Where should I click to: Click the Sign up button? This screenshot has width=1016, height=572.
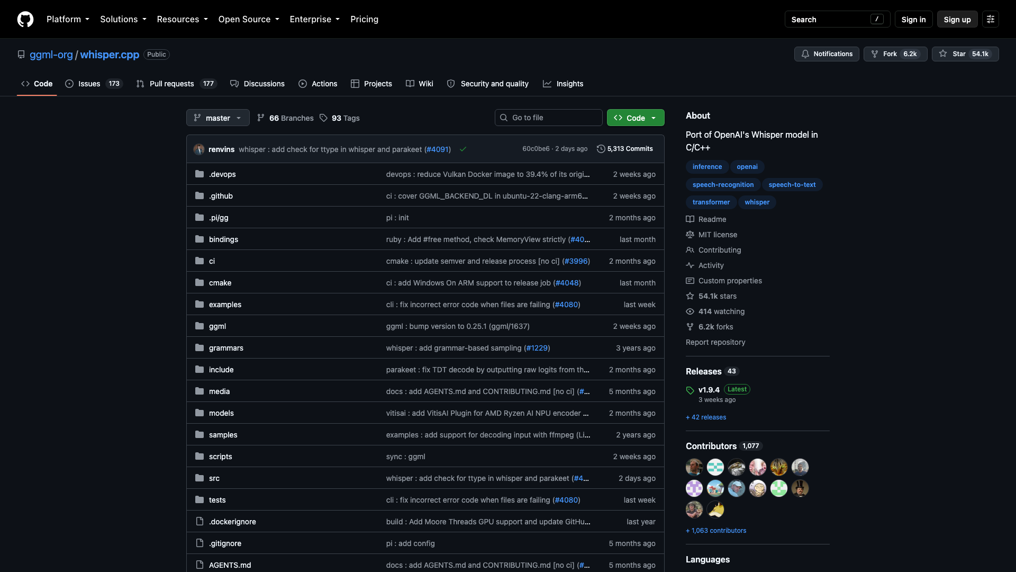[957, 19]
